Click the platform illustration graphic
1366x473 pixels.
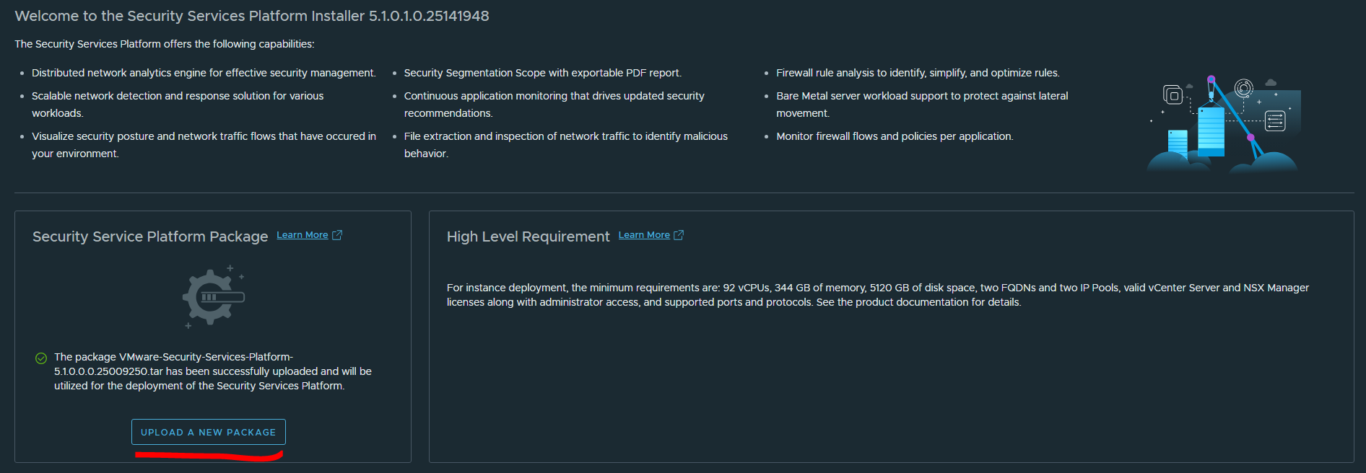click(1224, 123)
